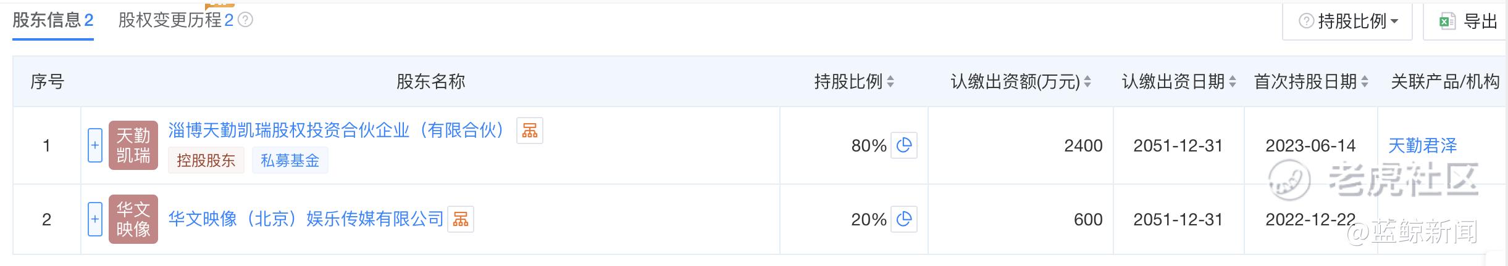This screenshot has height=266, width=1508.
Task: Click pie chart icon beside 80% shareholding
Action: pos(903,145)
